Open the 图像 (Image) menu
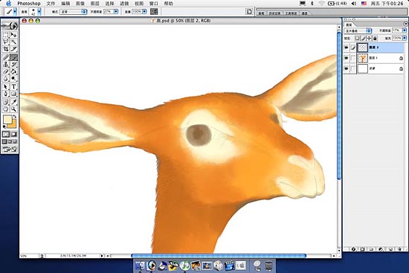The height and width of the screenshot is (273, 409). tap(80, 4)
